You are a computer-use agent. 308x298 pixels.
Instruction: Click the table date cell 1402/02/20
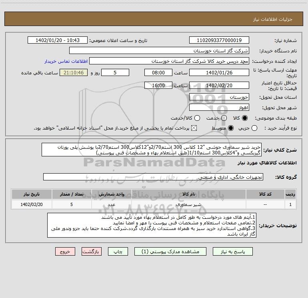click(32, 204)
